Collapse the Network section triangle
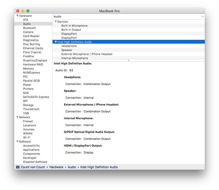Viewport: 219px width, 190px height. tap(17, 117)
